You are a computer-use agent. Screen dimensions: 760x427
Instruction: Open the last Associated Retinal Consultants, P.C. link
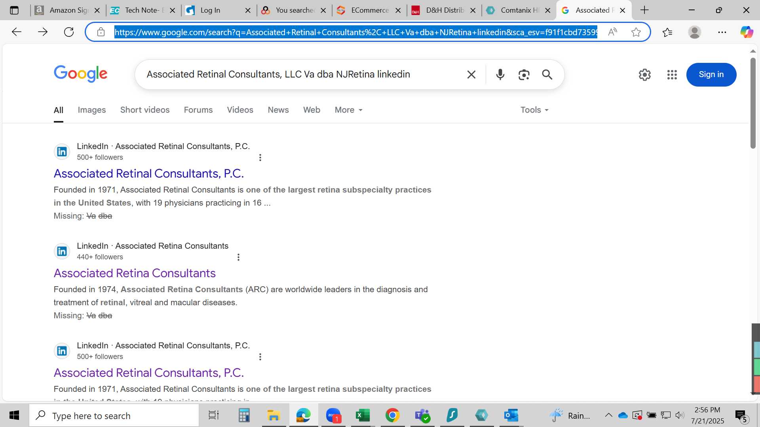[x=149, y=373]
